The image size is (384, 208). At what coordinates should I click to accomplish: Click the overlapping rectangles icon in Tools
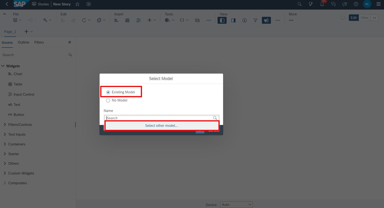point(197,20)
